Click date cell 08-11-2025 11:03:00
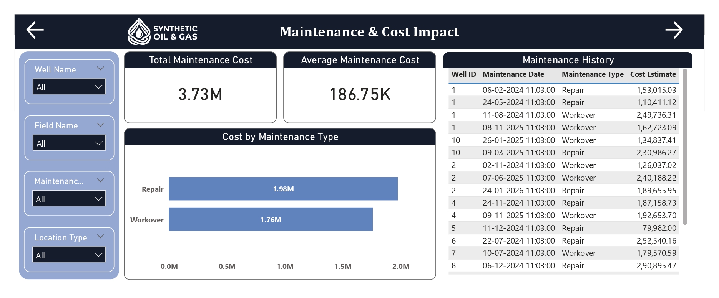 519,128
